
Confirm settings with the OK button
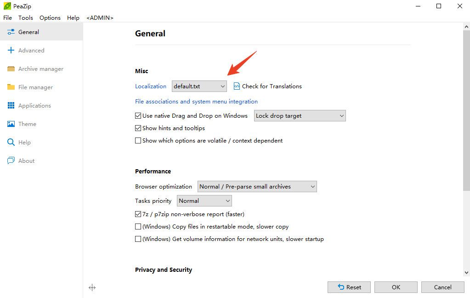396,287
